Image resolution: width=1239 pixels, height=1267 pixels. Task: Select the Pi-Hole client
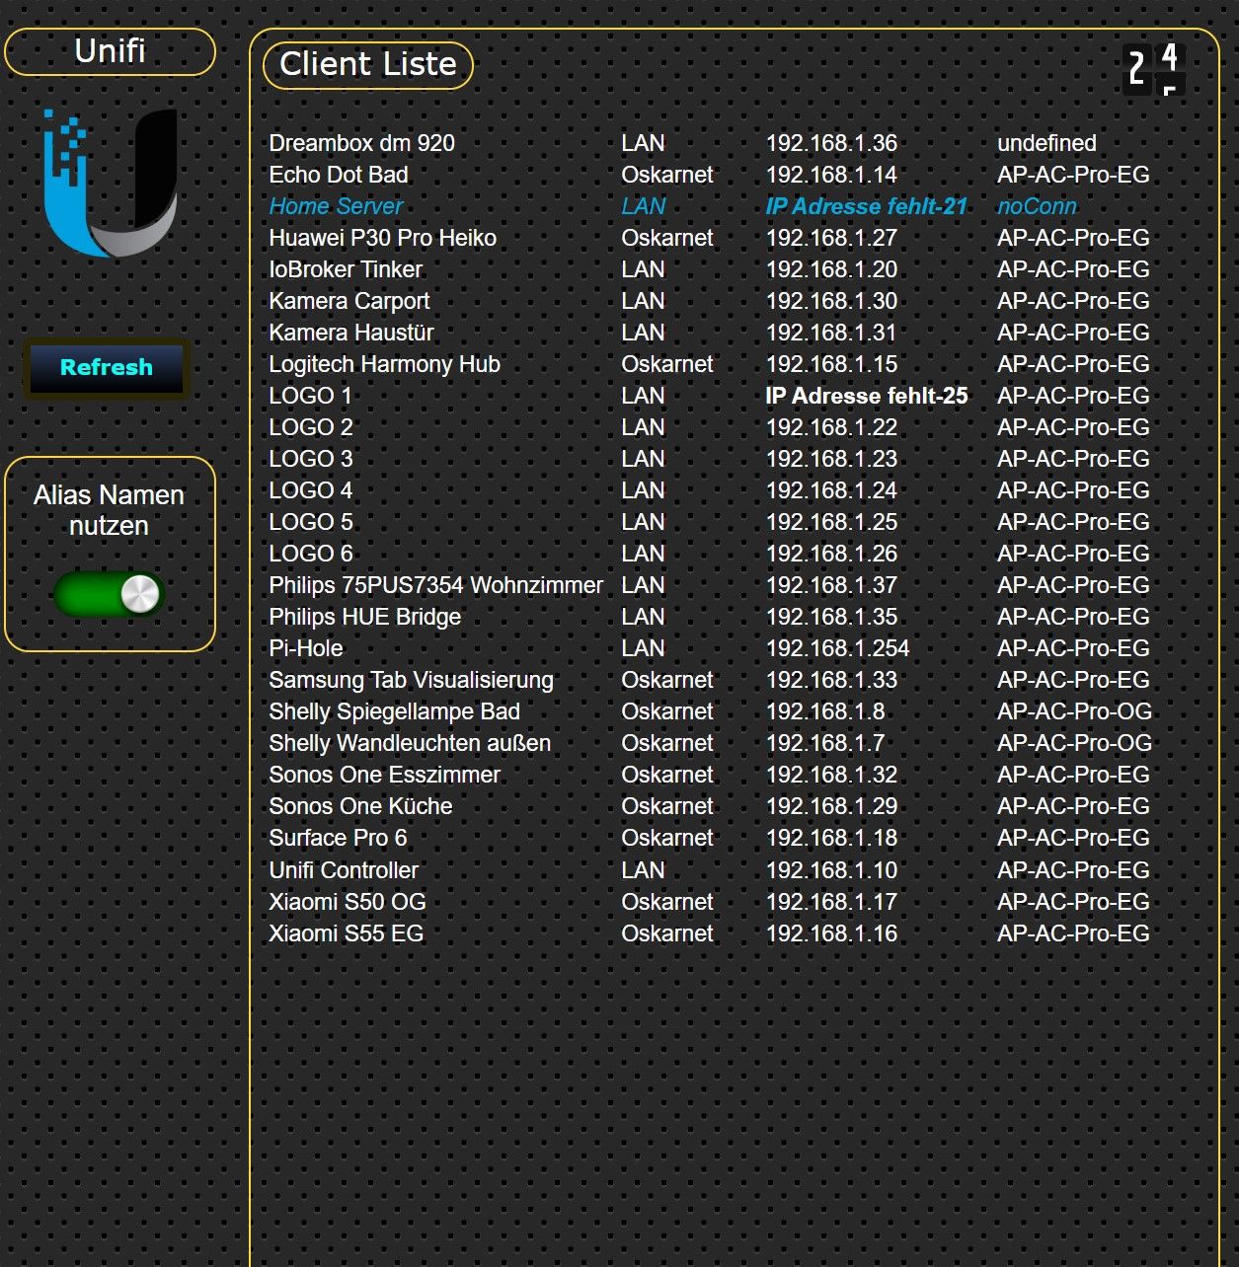pos(306,648)
